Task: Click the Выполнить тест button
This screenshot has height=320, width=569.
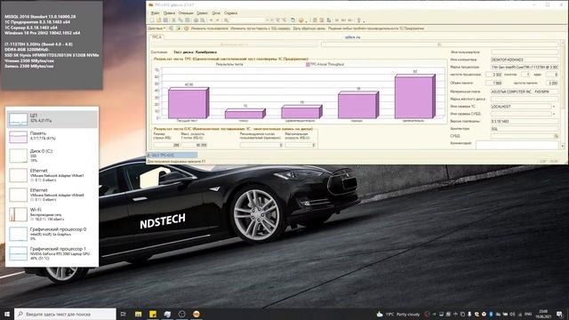Action: tap(234, 44)
